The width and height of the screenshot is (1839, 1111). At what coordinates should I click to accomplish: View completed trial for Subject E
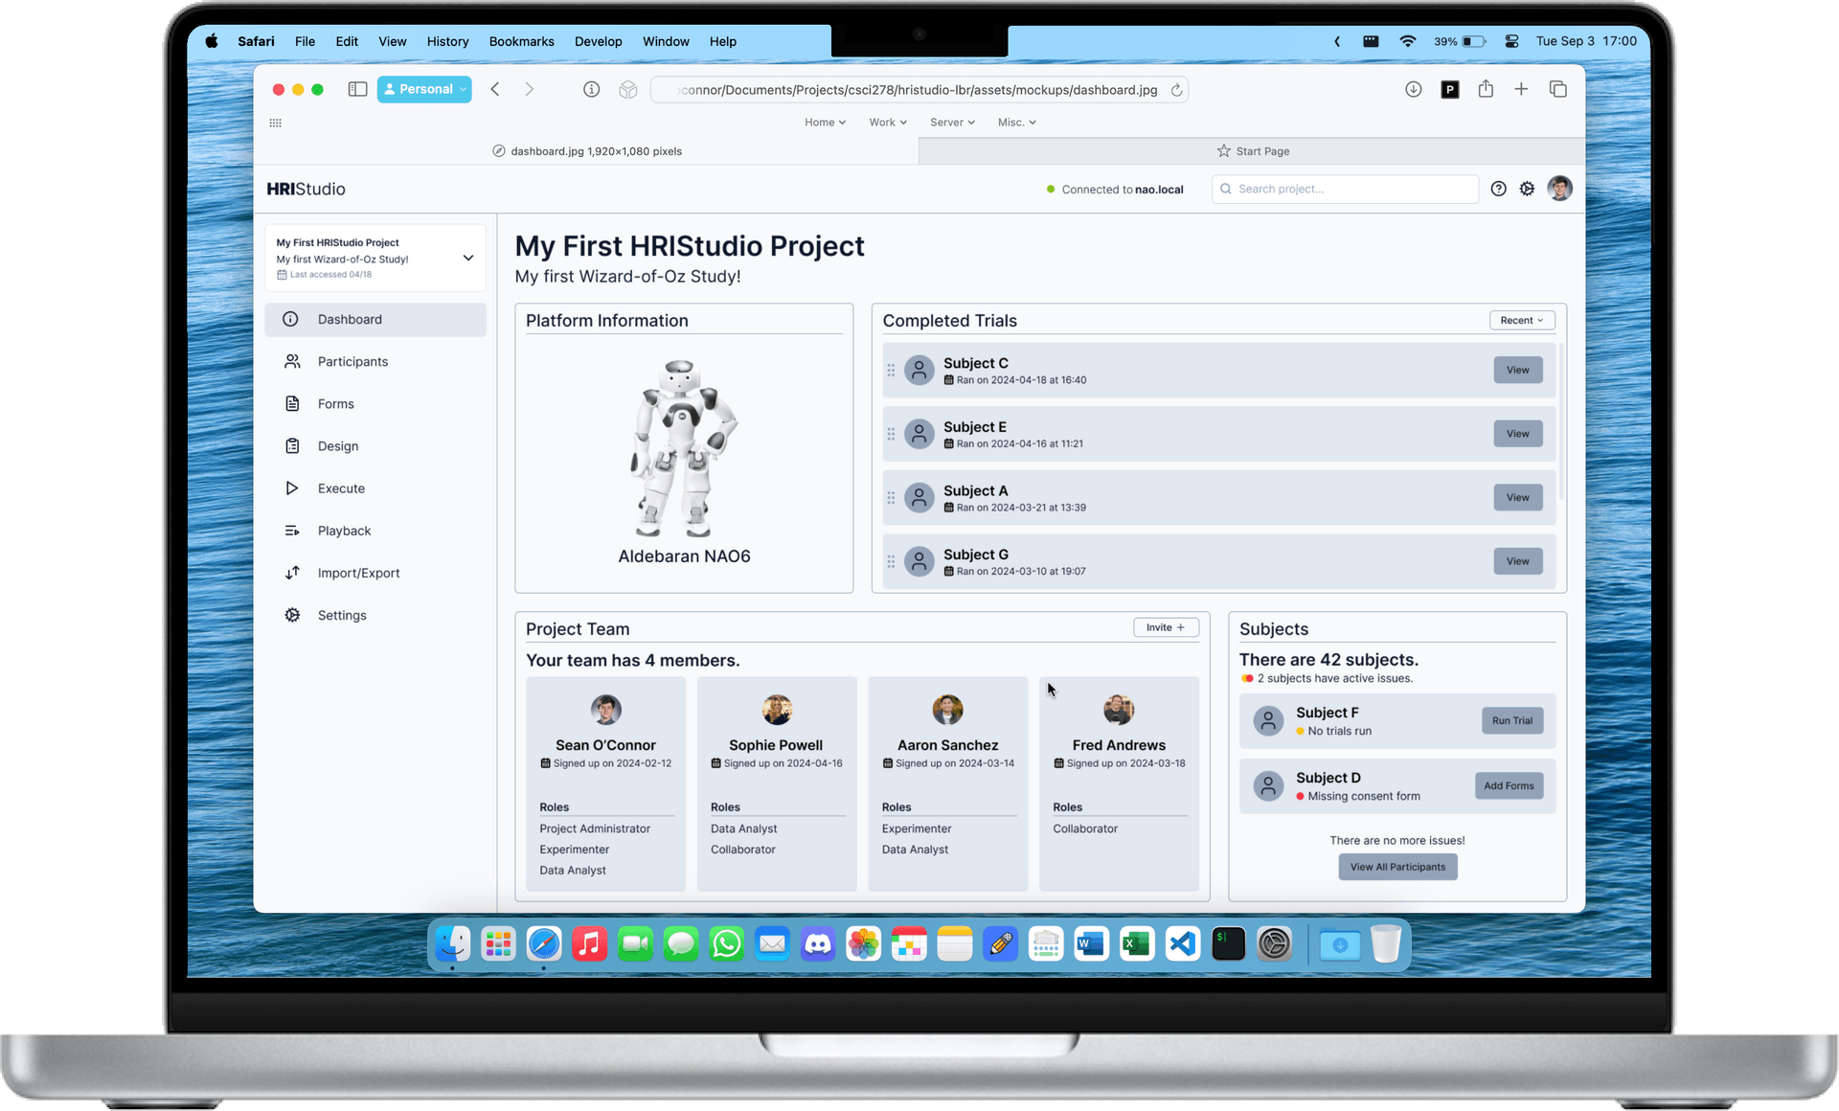(x=1516, y=433)
